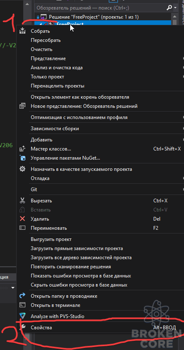Click the search magnifier icon in Solution Explorer
The height and width of the screenshot is (350, 184).
point(169,8)
